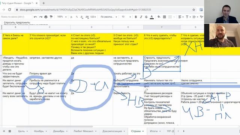This screenshot has width=240, height=135.
Task: Select header '2 Чего я боюсь на самом деле?'
Action: pyautogui.click(x=15, y=44)
